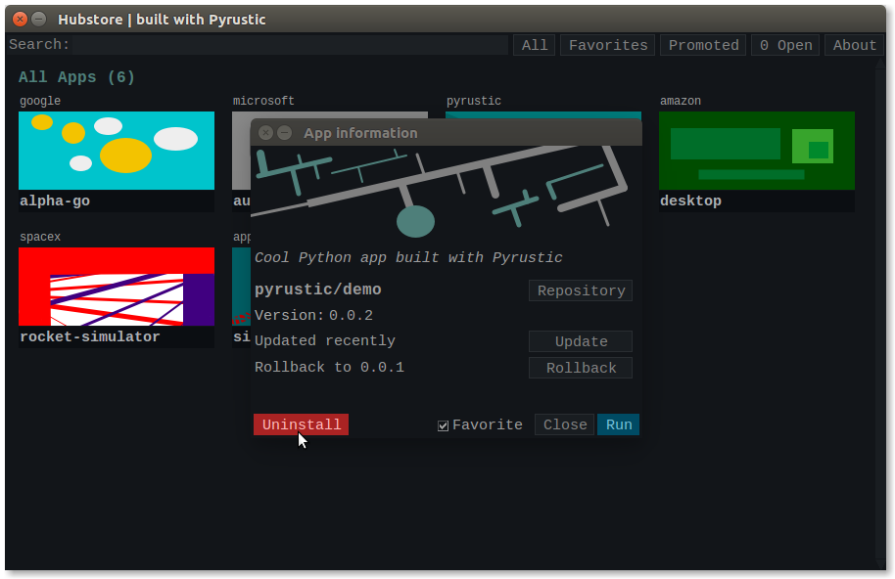Click the All Apps (6) heading
The height and width of the screenshot is (579, 895).
point(76,77)
